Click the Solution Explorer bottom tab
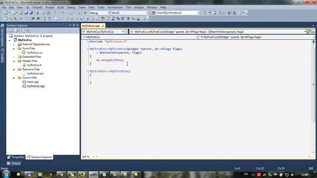317x178 pixels. point(40,157)
